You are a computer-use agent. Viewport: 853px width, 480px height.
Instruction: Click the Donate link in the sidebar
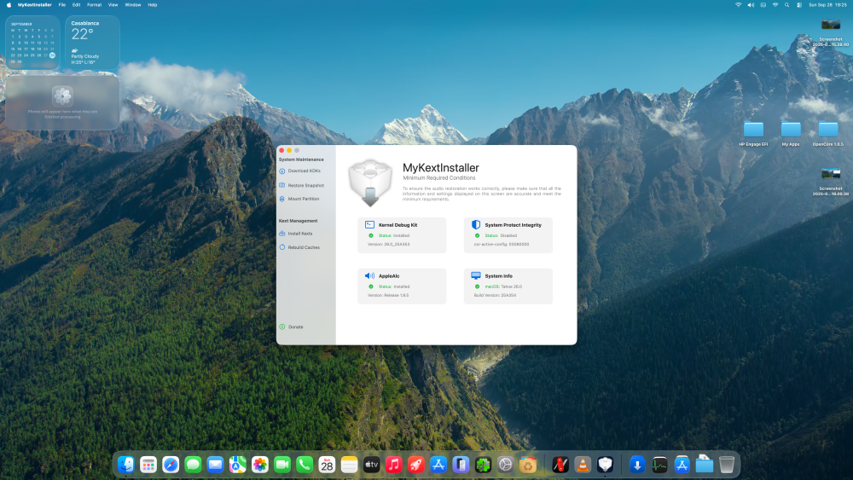pos(292,327)
